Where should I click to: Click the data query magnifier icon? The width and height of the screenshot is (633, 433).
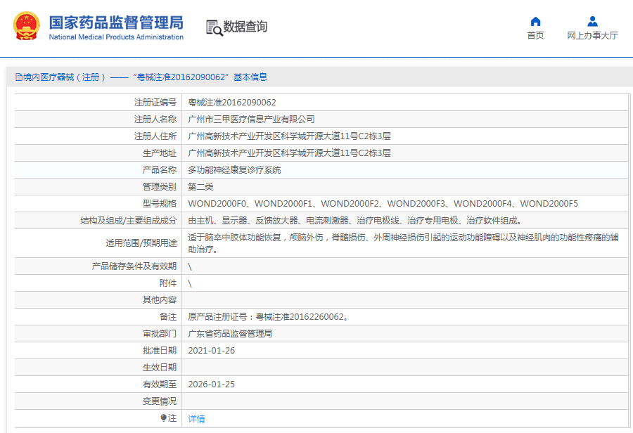[214, 27]
